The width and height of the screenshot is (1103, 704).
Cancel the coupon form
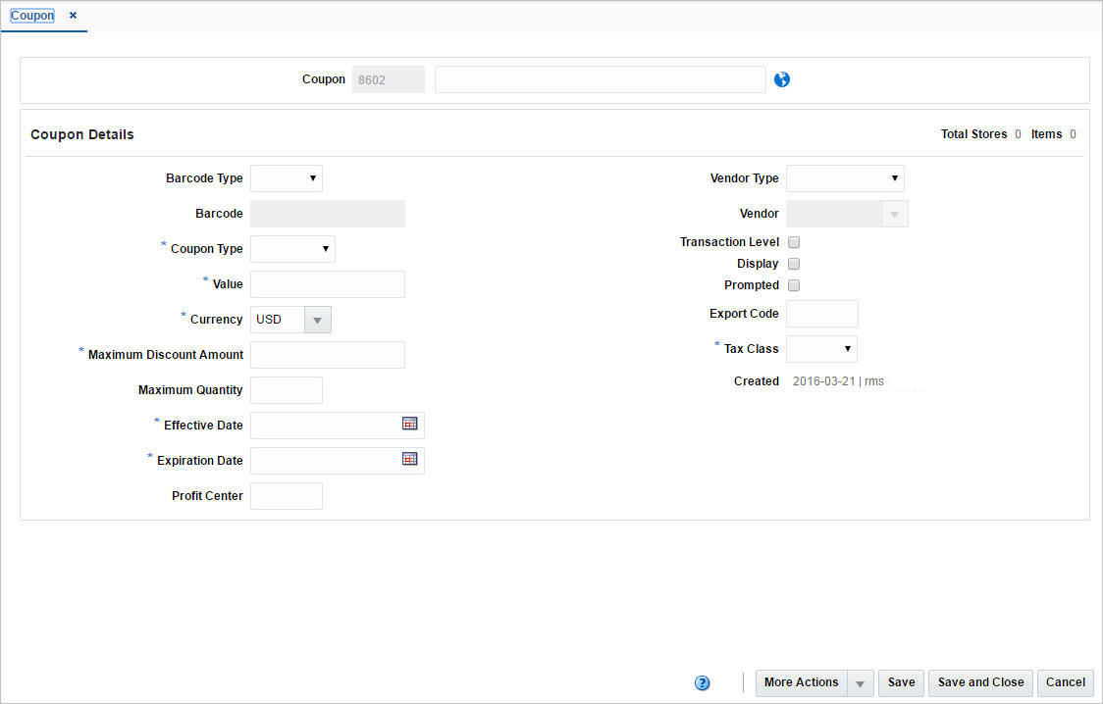coord(1065,683)
